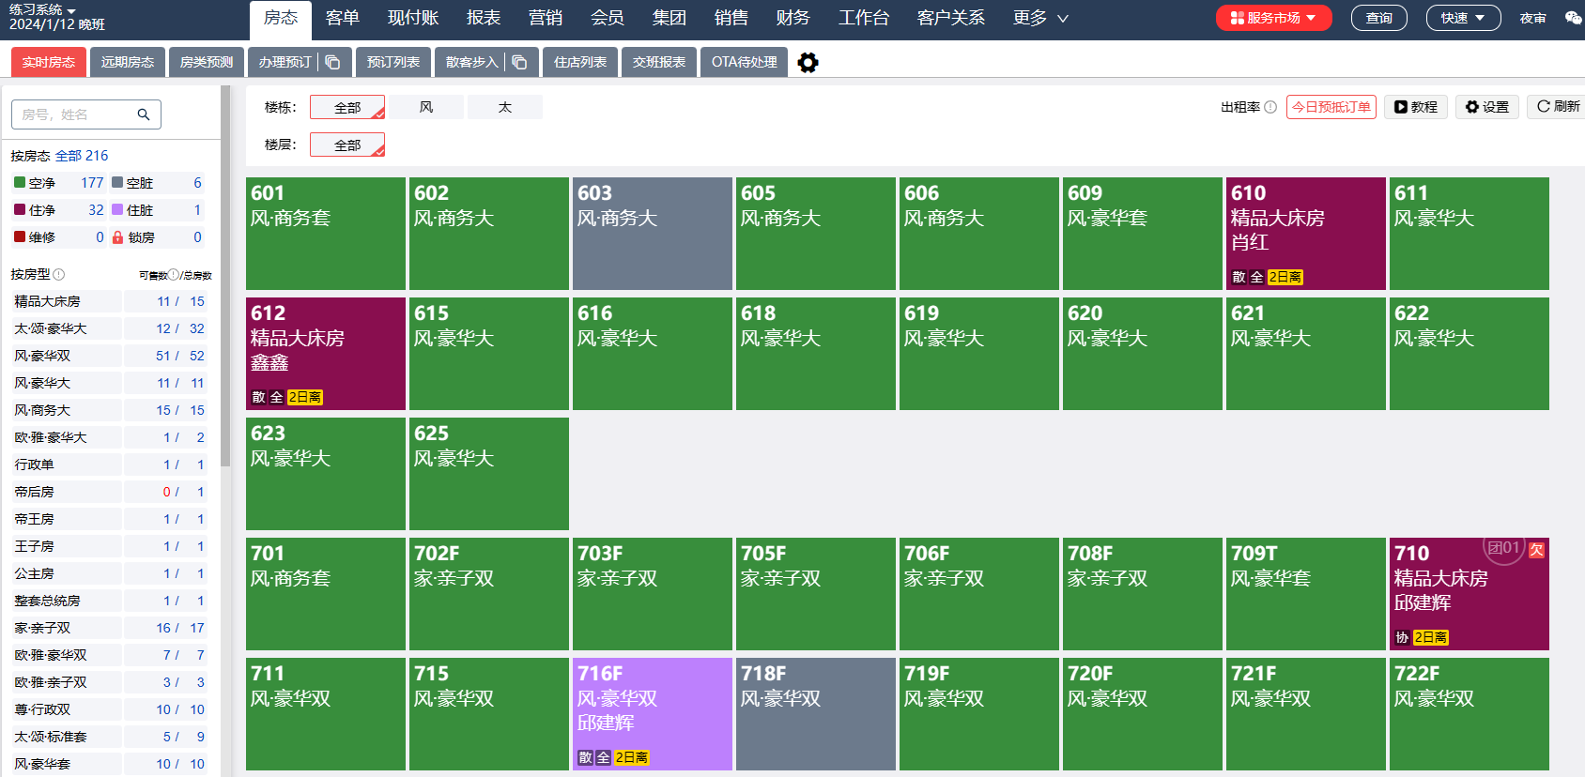Open 住店列表 tab
The width and height of the screenshot is (1585, 777).
[580, 62]
